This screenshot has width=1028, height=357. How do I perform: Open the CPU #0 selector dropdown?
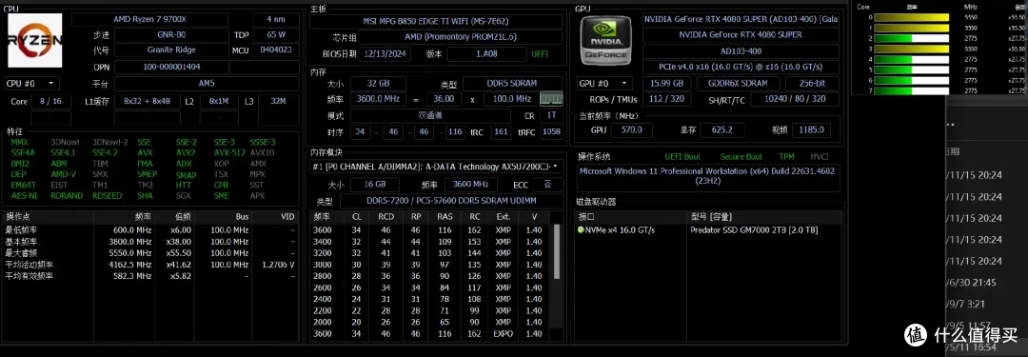(30, 84)
